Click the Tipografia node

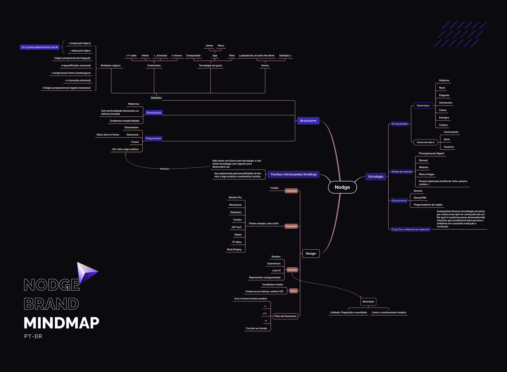point(291,226)
